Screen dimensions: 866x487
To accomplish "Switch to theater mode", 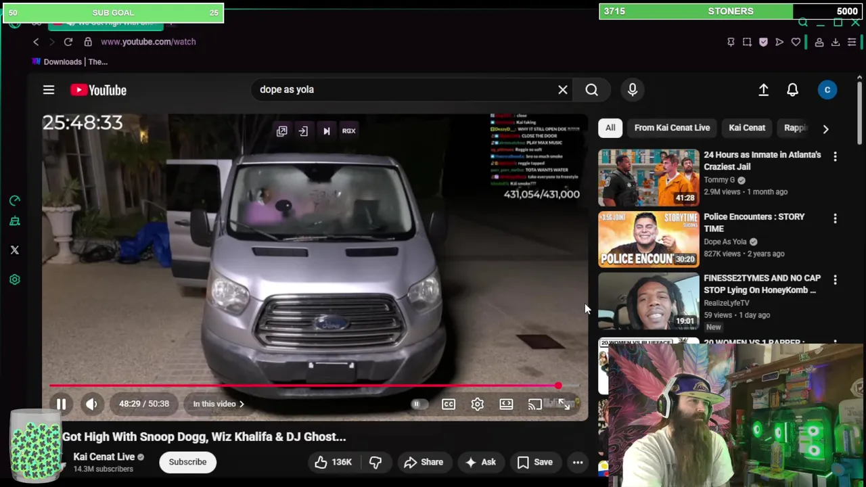I will 507,404.
